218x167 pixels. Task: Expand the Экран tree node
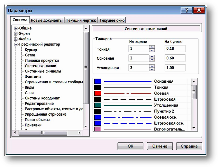pos(15,34)
